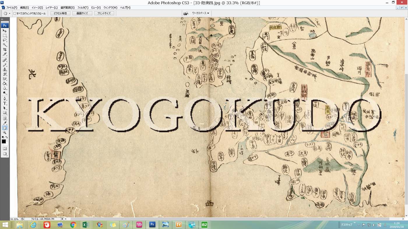Screen dimensions: 408x229
Task: Open the Hand tool preset picker dropdown
Action: (9, 13)
